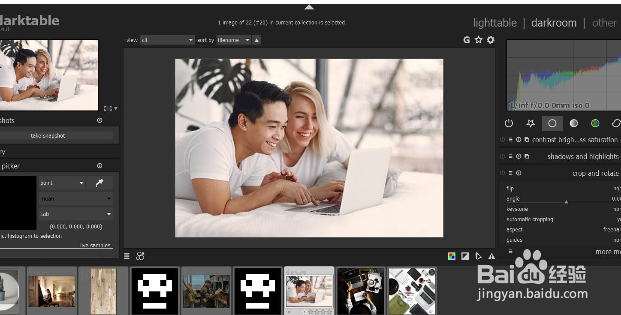Show favorite modules group with the star icon
This screenshot has height=315, width=621.
pos(531,123)
